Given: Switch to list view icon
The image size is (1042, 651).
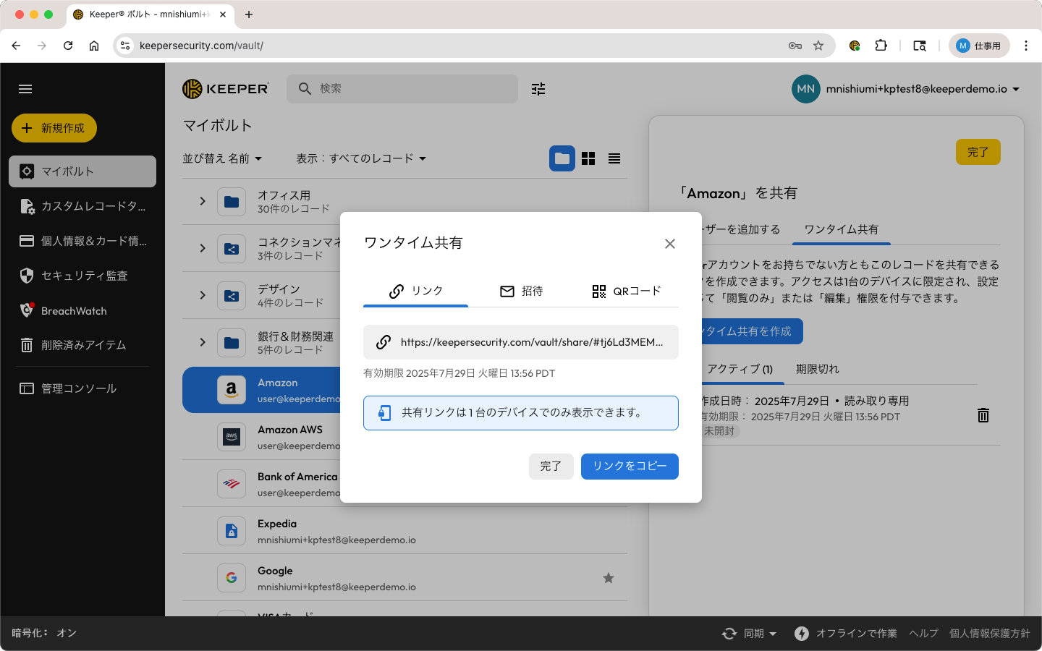Looking at the screenshot, I should tap(614, 158).
